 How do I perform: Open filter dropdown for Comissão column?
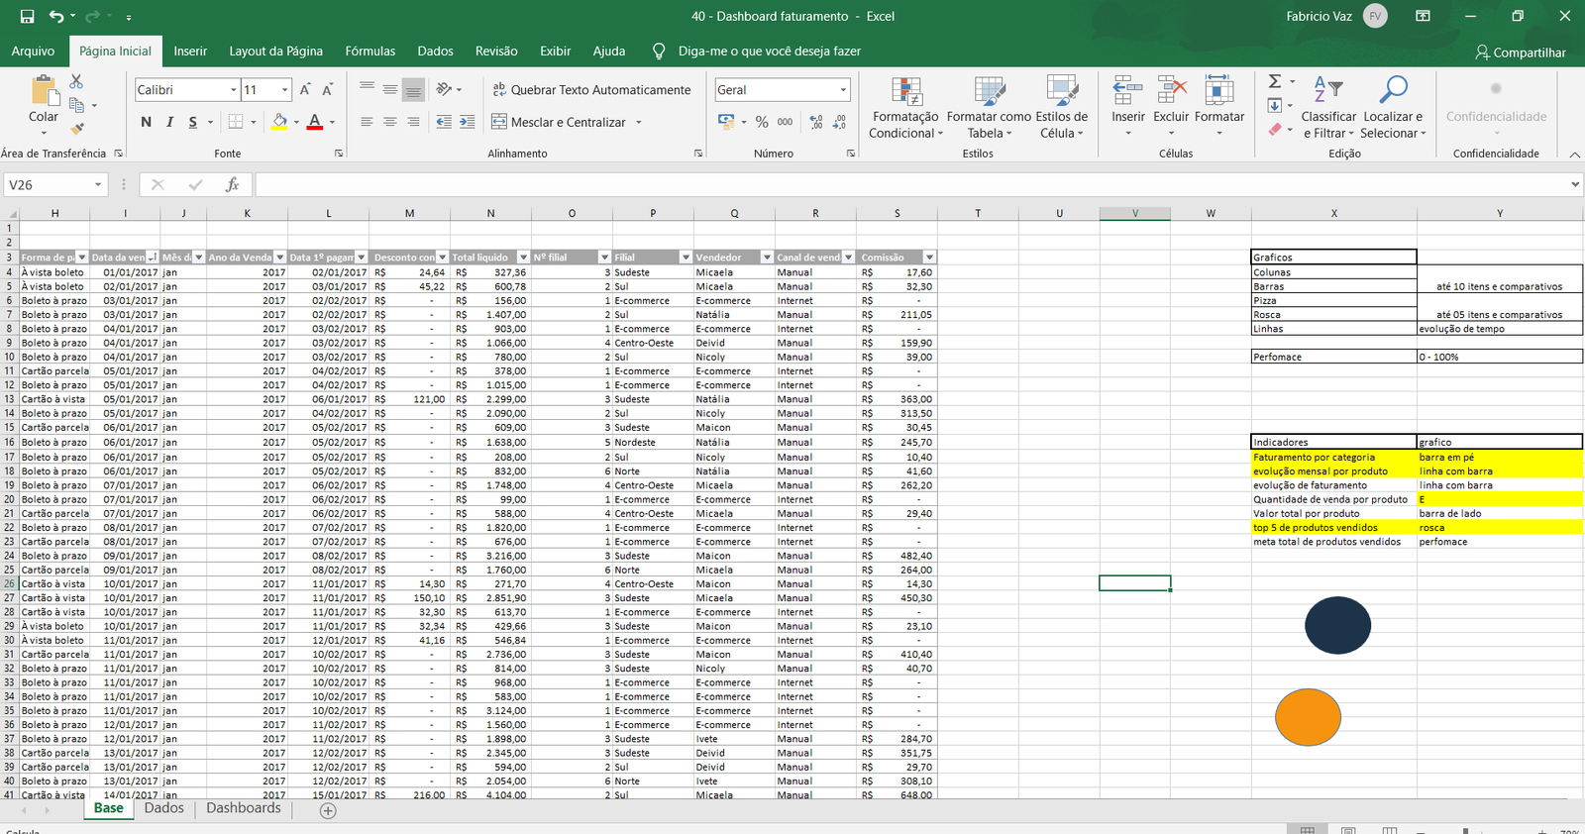(x=929, y=258)
